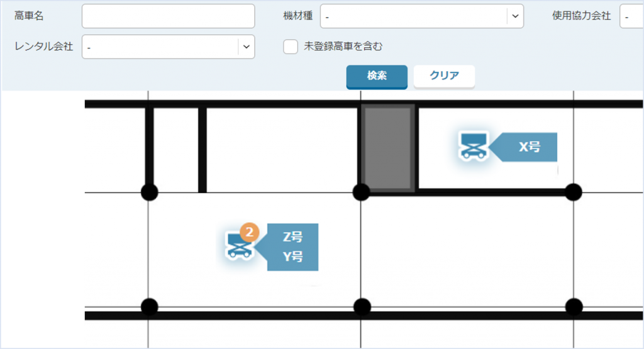
Task: Click the column marker right of X号 label
Action: click(x=573, y=192)
